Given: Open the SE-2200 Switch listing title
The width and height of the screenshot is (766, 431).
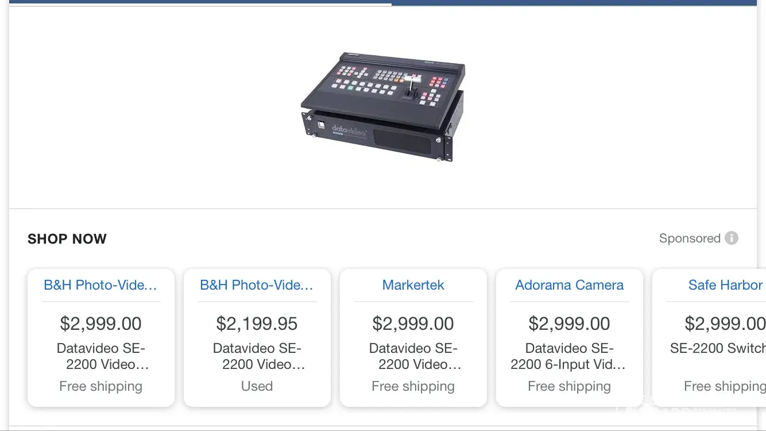Looking at the screenshot, I should (718, 348).
